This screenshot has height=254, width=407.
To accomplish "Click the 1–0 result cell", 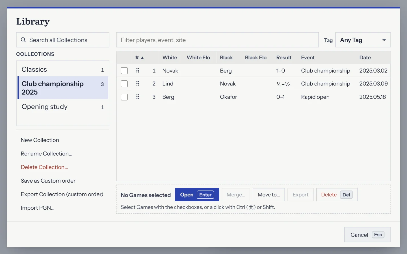I will click(x=281, y=71).
